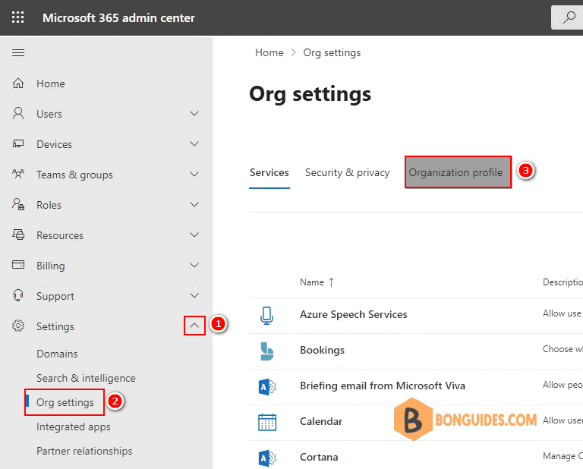Expand the Roles menu chevron

click(x=194, y=204)
